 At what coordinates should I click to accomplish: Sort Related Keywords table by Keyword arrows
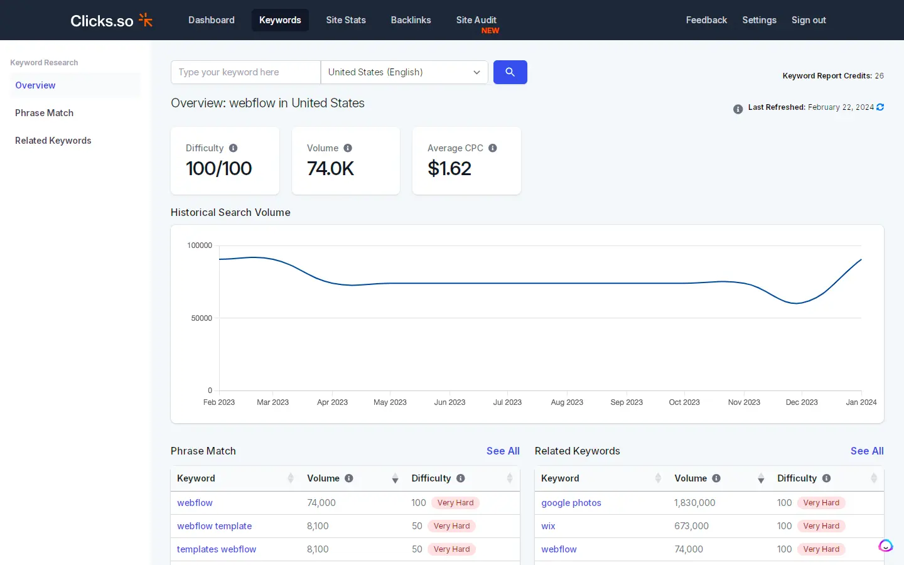pyautogui.click(x=658, y=478)
